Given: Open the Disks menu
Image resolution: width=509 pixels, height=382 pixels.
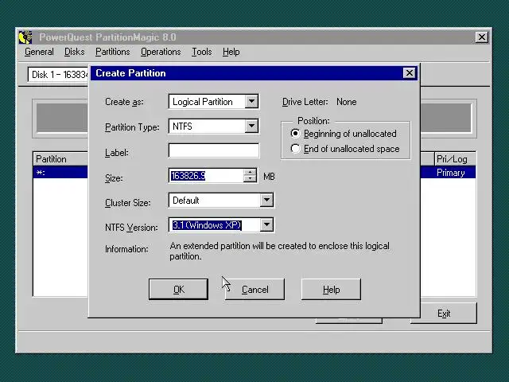Looking at the screenshot, I should pos(74,52).
